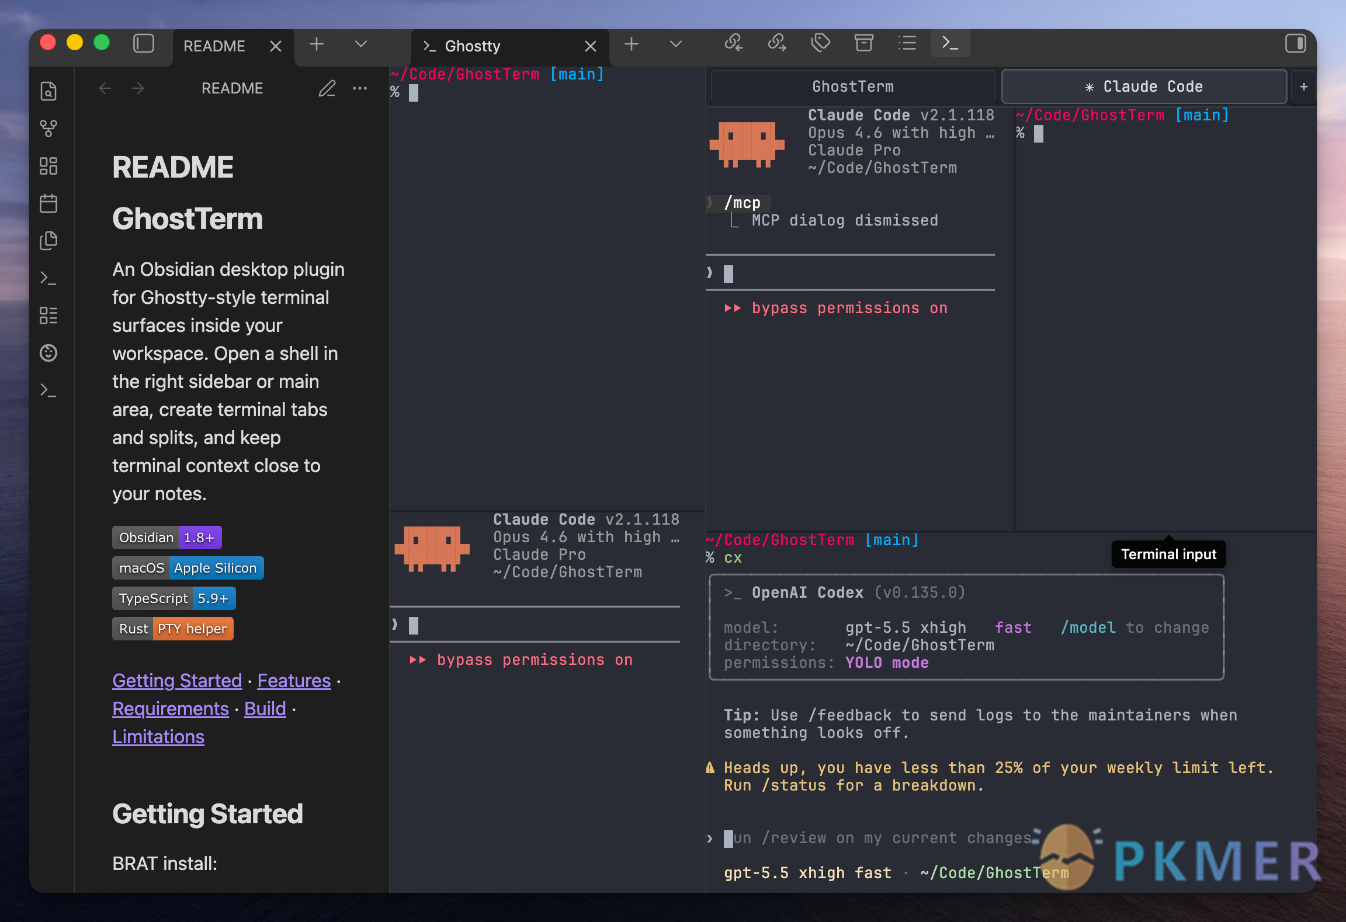Image resolution: width=1346 pixels, height=922 pixels.
Task: Add a new terminal tab with plus
Action: [x=1303, y=86]
